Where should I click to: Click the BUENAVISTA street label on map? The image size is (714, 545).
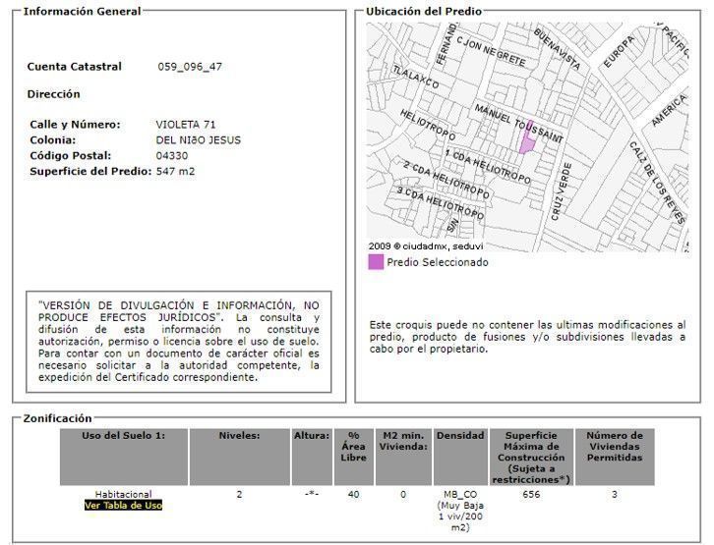(x=557, y=48)
